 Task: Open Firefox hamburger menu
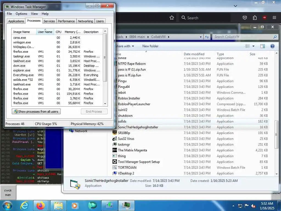[274, 17]
